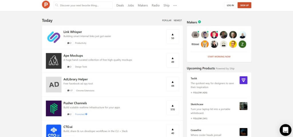Upvote Ape Mockups with 49 votes

[x=173, y=60]
